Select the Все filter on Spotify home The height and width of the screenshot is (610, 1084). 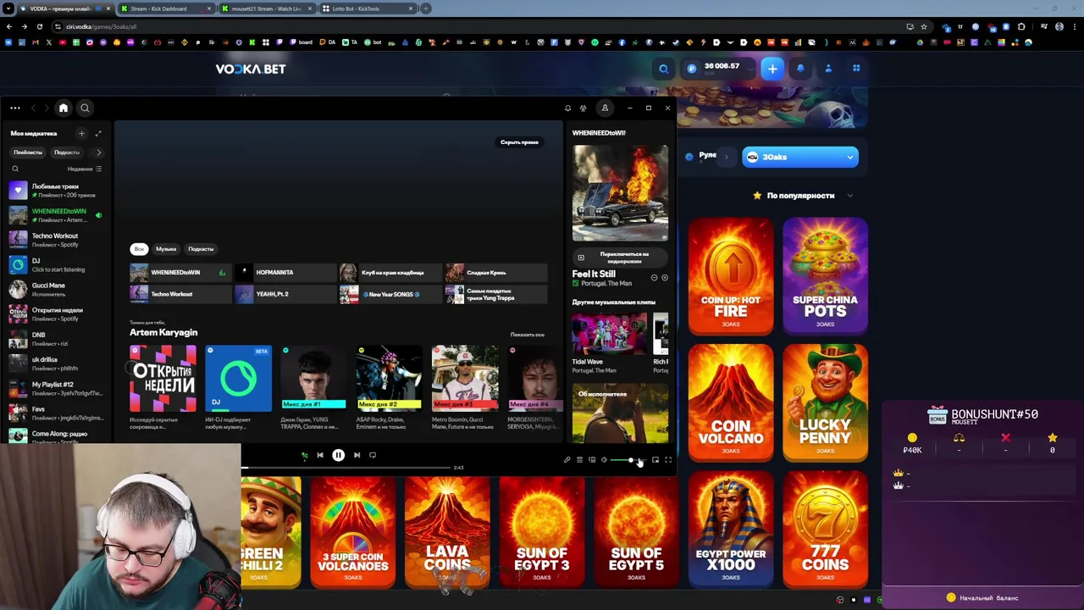coord(139,249)
